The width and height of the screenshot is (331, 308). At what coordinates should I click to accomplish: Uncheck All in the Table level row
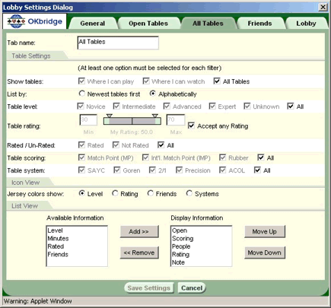(x=291, y=106)
